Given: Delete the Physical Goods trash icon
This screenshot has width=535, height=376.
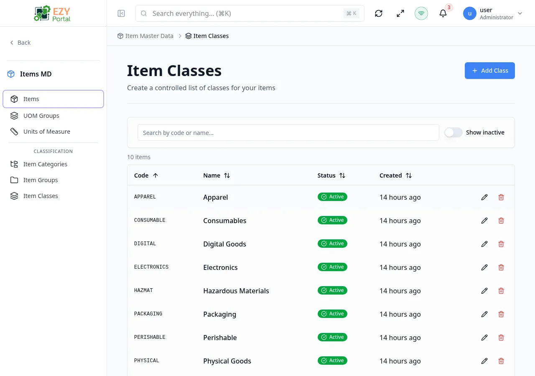Looking at the screenshot, I should 501,361.
